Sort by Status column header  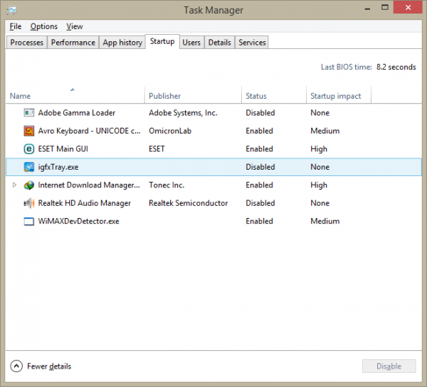click(274, 95)
